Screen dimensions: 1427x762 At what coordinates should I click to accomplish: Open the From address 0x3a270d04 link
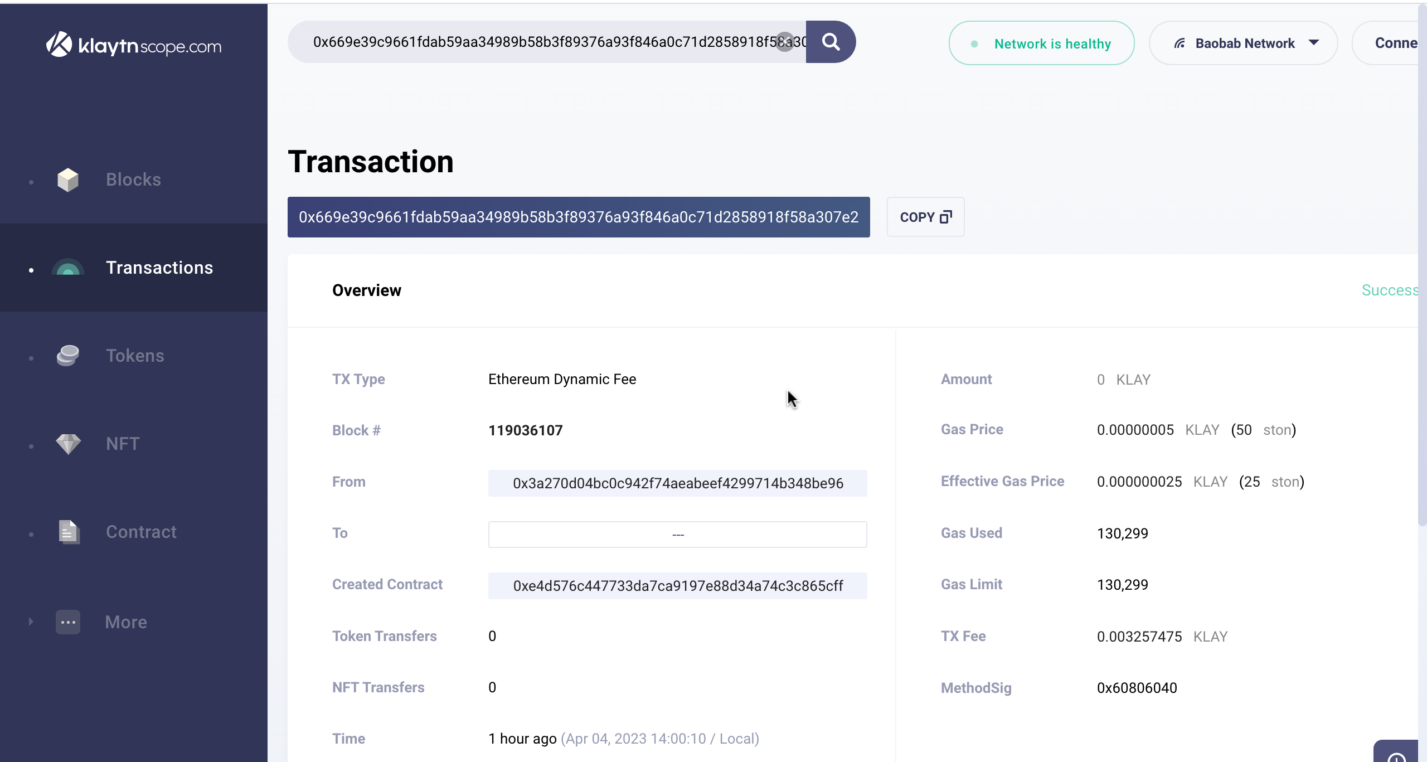tap(678, 483)
